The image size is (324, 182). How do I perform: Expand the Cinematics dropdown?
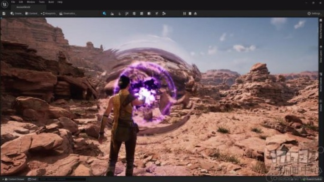(68, 14)
